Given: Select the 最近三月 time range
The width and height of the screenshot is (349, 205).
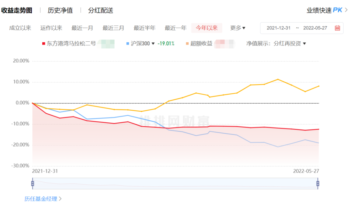Looking at the screenshot, I should 113,28.
